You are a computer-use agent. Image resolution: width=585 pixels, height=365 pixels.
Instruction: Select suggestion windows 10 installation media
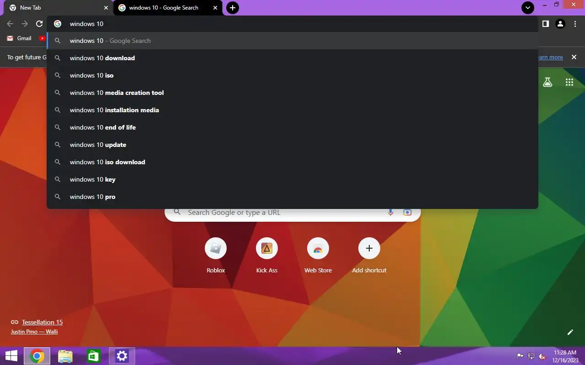(292, 110)
